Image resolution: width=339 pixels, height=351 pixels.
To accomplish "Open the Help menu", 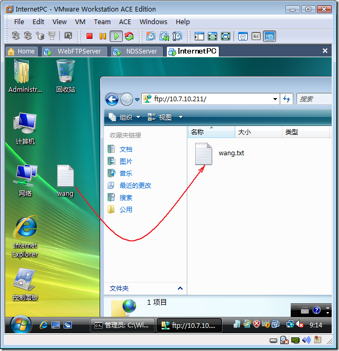I will pos(183,22).
